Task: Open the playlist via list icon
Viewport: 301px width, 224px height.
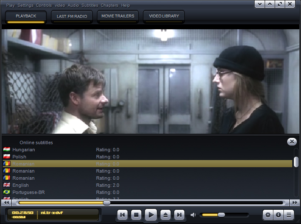Action: (289, 215)
